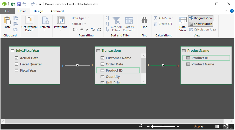The height and width of the screenshot is (130, 235).
Task: Open the Sort by Column menu
Action: click(129, 24)
